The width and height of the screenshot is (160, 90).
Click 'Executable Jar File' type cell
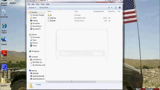80,18
